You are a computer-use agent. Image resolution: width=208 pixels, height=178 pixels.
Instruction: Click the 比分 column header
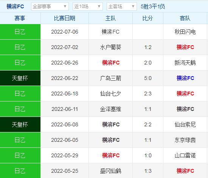(148, 18)
